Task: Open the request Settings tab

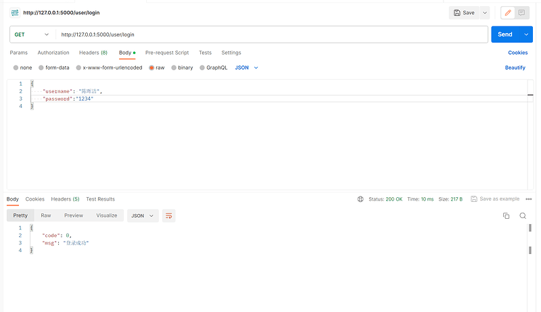Action: (231, 53)
